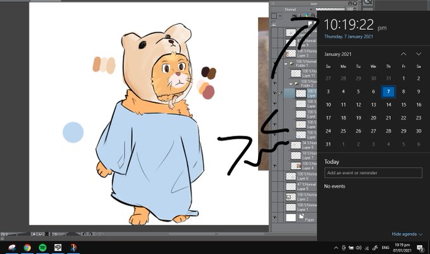Collapse the Folder 2 layer group
The width and height of the screenshot is (430, 254).
291,84
